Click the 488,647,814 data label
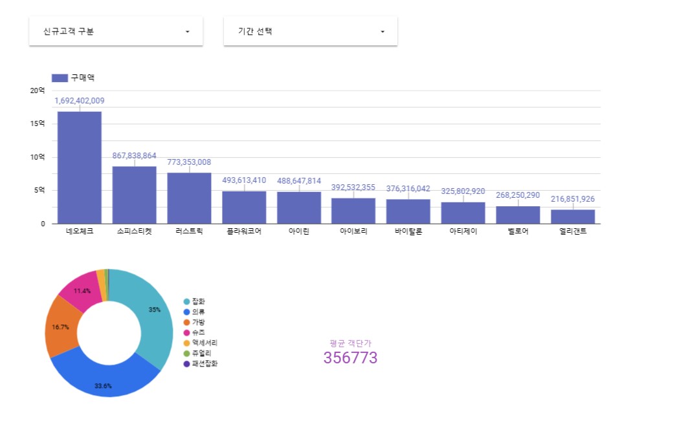This screenshot has height=428, width=688. 299,180
